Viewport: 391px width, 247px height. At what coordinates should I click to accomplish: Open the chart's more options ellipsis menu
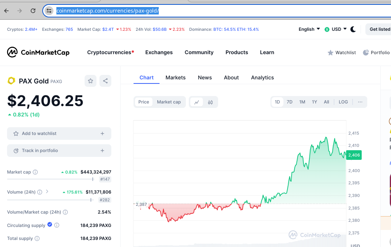(360, 102)
